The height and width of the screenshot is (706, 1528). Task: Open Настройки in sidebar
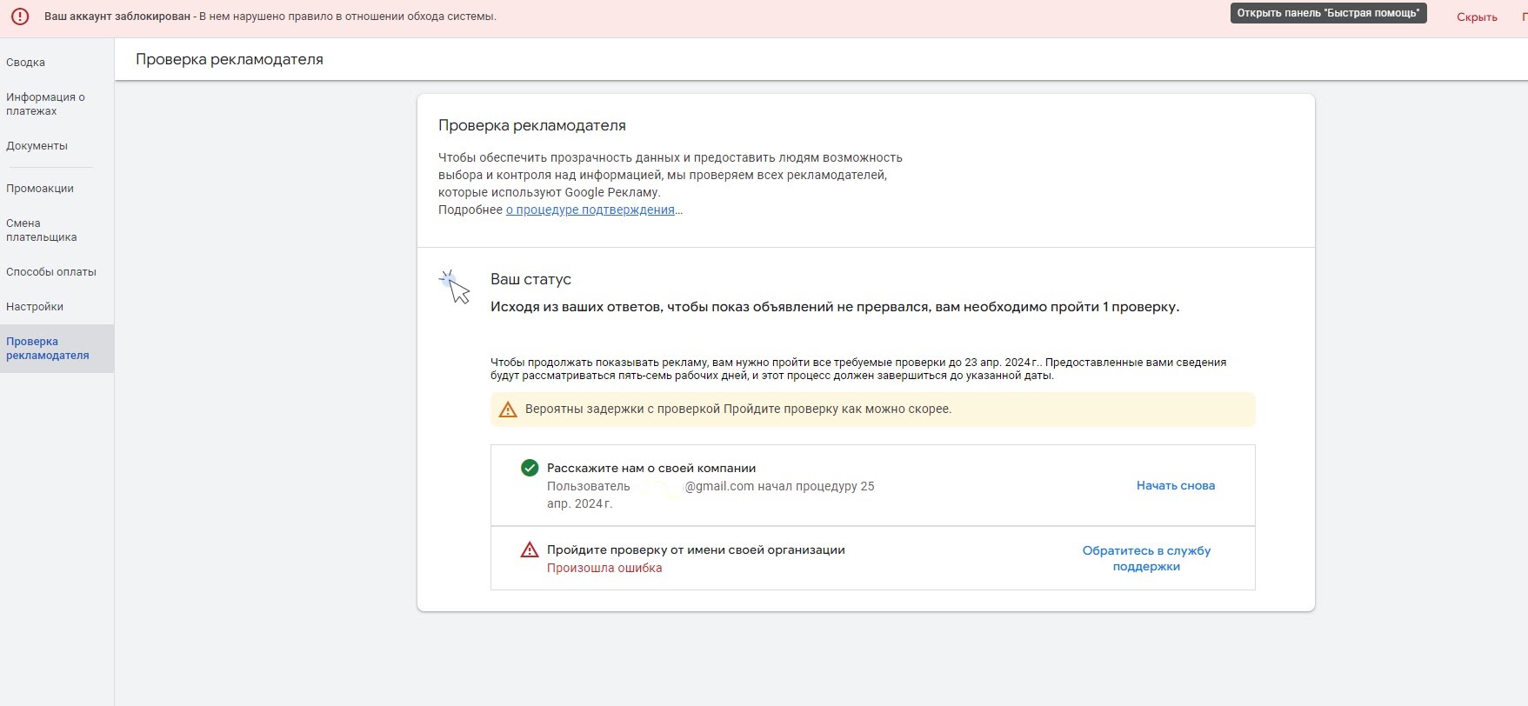coord(35,307)
